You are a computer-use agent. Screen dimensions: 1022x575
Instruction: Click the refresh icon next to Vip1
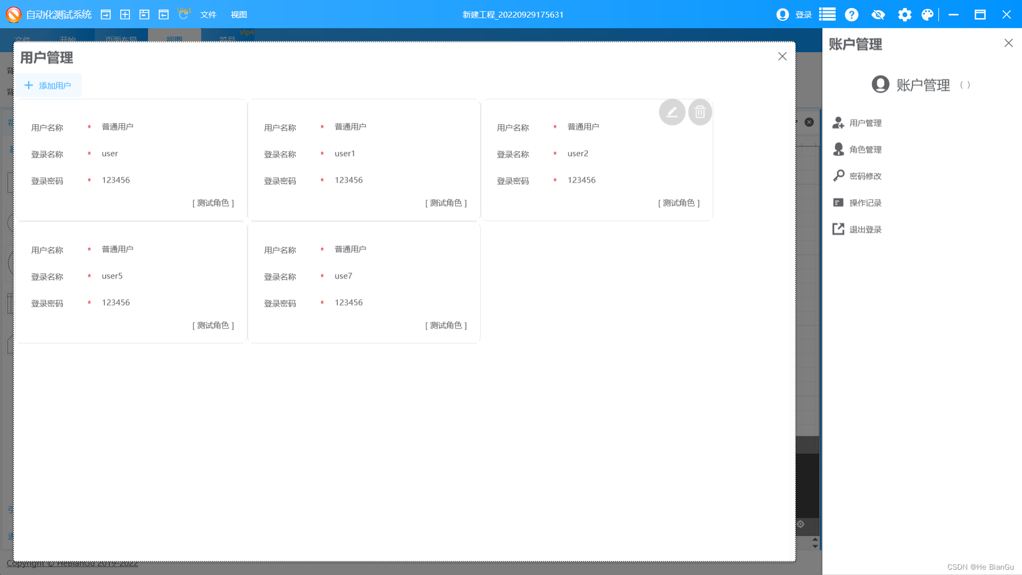click(x=183, y=14)
